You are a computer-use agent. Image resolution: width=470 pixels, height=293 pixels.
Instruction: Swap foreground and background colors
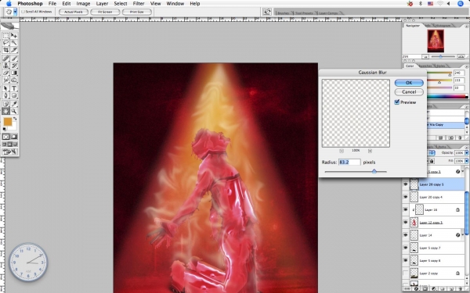15,119
